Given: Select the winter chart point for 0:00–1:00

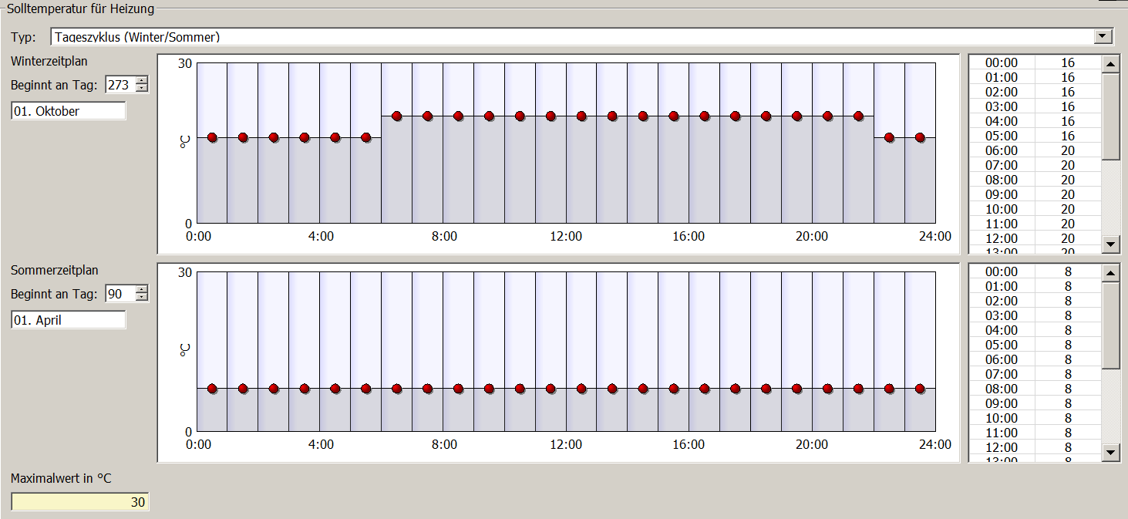Looking at the screenshot, I should (x=212, y=137).
